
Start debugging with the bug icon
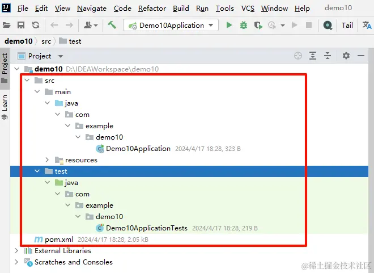pos(244,25)
